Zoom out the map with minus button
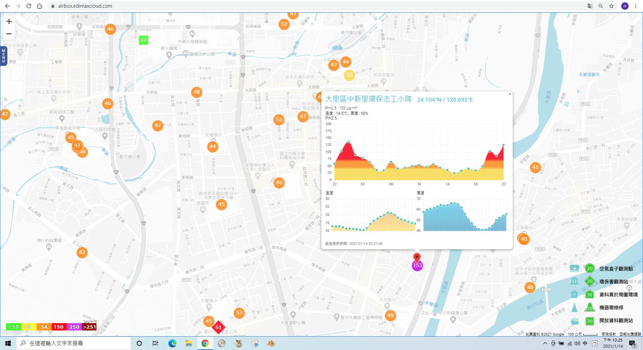This screenshot has height=350, width=643. 9,34
